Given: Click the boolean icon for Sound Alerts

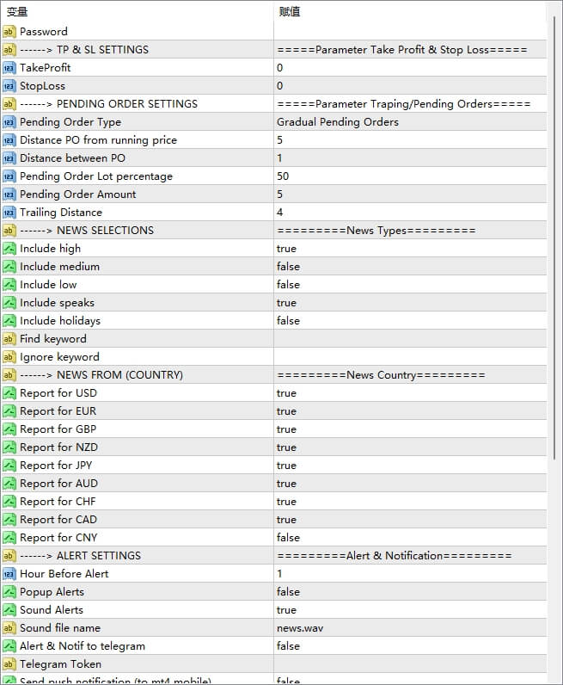Looking at the screenshot, I should (9, 610).
